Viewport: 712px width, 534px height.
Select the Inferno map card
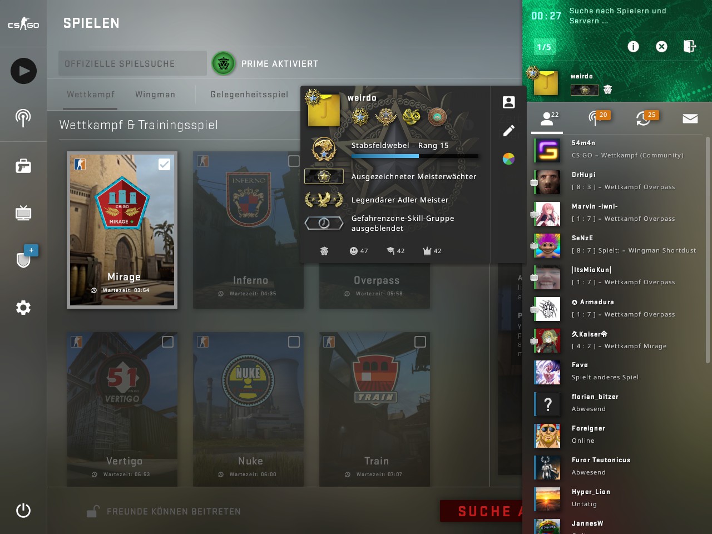pyautogui.click(x=248, y=230)
